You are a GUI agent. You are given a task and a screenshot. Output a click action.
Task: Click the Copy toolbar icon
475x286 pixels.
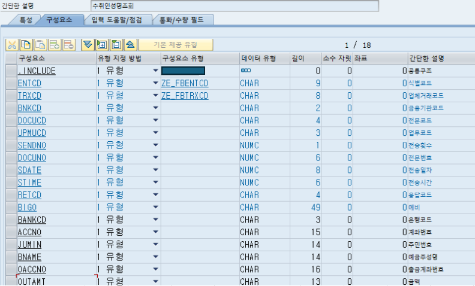click(x=26, y=45)
